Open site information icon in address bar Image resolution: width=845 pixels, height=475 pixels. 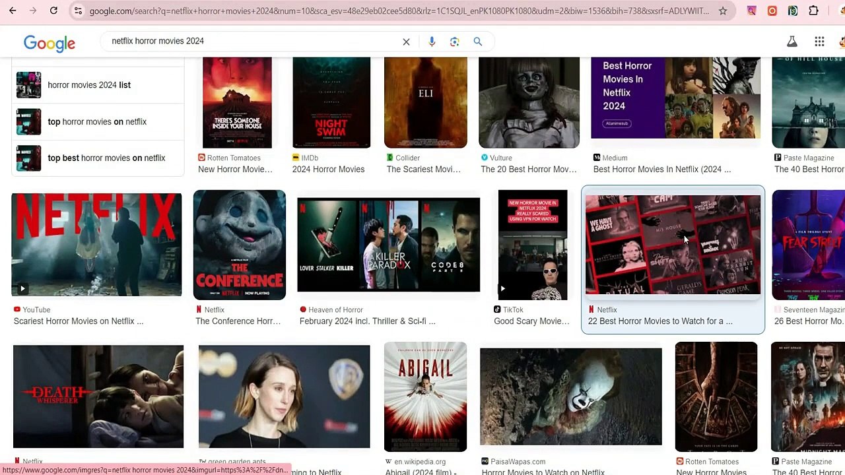coord(78,11)
